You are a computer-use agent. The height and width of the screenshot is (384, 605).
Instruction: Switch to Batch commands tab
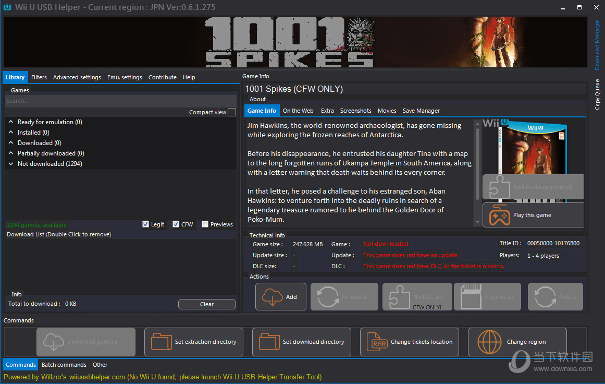point(64,365)
